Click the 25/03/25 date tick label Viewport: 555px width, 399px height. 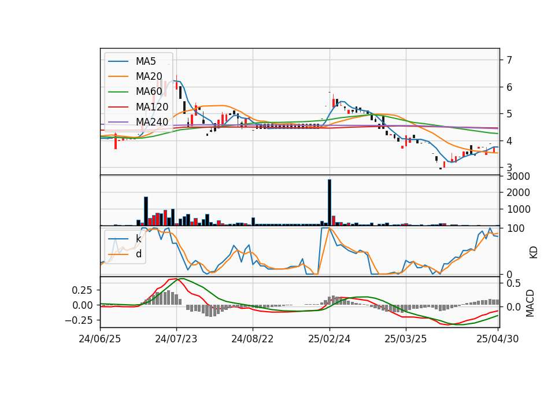point(406,339)
